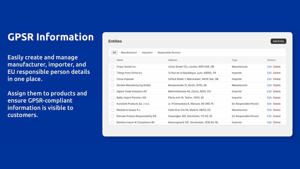300x169 pixels.
Task: Edit Nordex Manufacturing GmbH
Action: tap(269, 85)
